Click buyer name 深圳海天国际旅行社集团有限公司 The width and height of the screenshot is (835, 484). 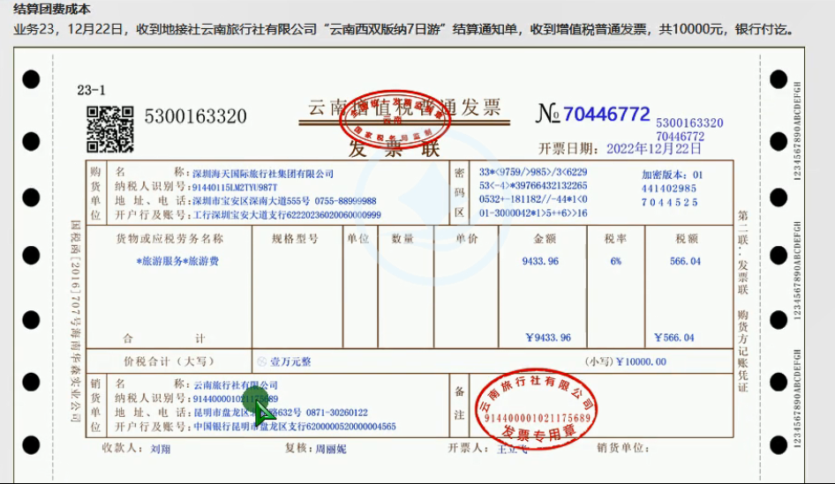coord(263,172)
